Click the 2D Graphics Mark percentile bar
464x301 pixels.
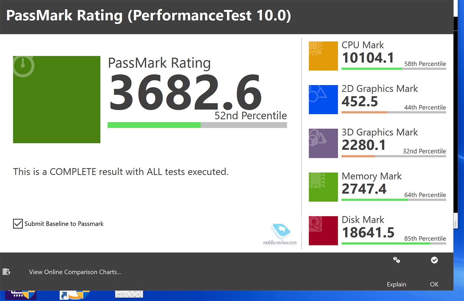click(x=394, y=112)
